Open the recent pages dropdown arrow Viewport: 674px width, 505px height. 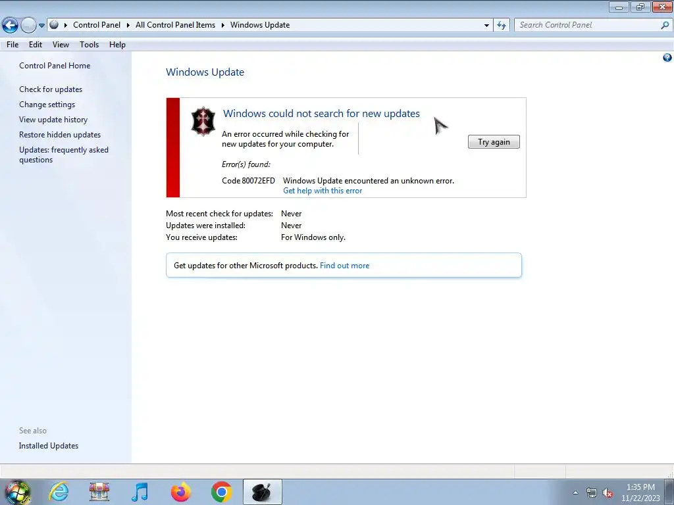[x=41, y=26]
